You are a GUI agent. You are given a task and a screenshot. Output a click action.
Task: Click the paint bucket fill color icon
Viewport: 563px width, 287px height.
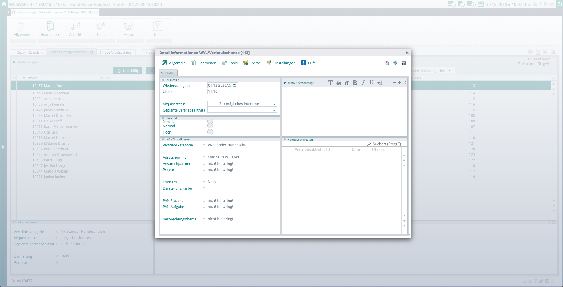(338, 83)
